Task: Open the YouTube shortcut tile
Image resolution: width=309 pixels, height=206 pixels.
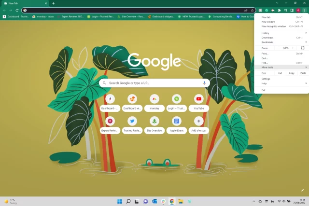Action: [x=199, y=103]
